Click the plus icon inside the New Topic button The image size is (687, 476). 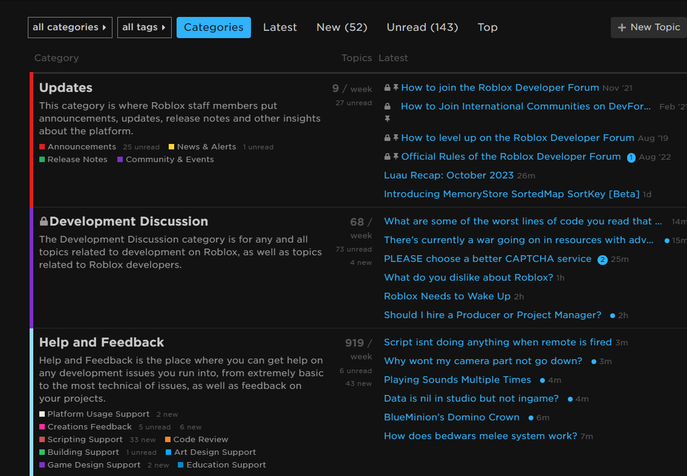pos(622,27)
